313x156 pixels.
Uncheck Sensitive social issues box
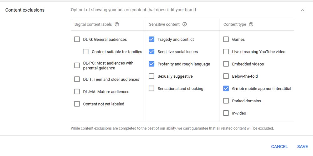(151, 52)
